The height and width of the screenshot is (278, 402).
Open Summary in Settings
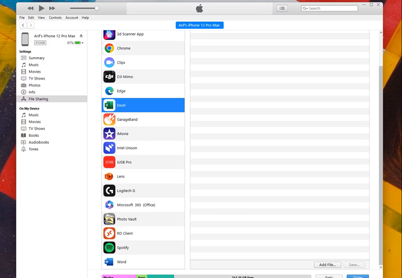pos(36,58)
